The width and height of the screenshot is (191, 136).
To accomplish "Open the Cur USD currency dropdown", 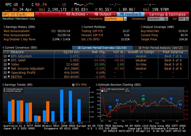I will [181, 19].
